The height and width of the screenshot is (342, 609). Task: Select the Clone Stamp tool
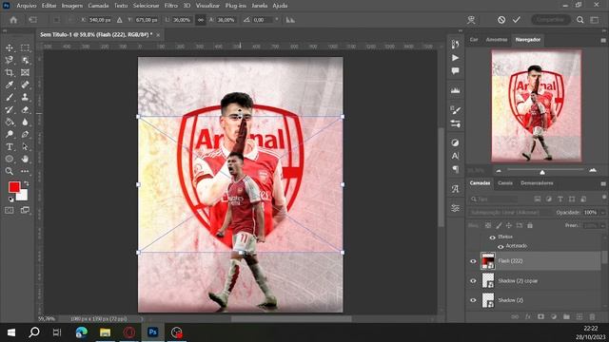click(x=25, y=97)
